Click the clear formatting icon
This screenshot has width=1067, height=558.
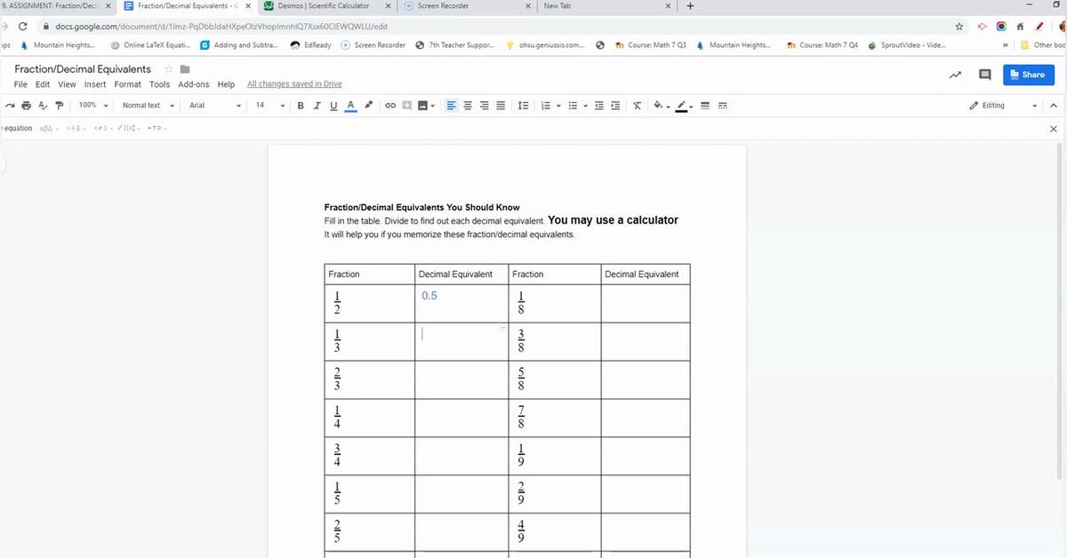[x=638, y=106]
